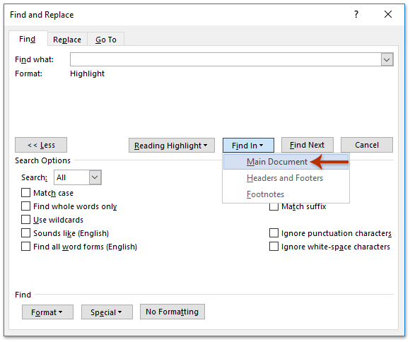410x342 pixels.
Task: Choose Headers and Footers menu item
Action: tap(286, 178)
